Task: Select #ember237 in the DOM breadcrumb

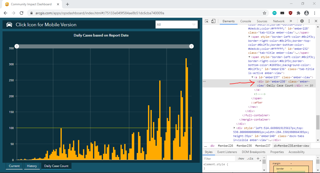Action: [x=262, y=145]
